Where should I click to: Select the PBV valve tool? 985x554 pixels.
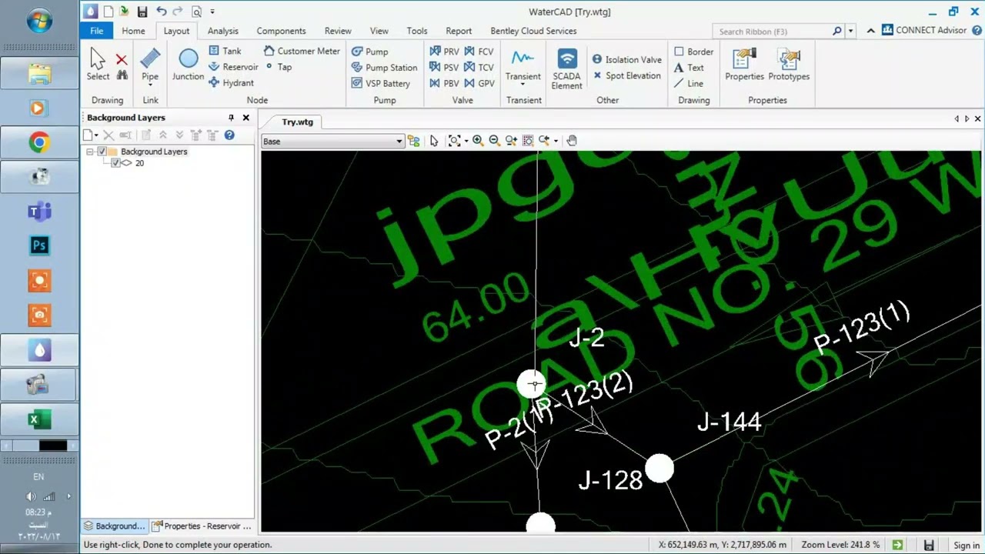click(x=444, y=83)
